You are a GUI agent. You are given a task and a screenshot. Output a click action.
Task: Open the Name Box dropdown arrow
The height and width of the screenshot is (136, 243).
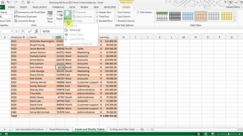(x=12, y=31)
